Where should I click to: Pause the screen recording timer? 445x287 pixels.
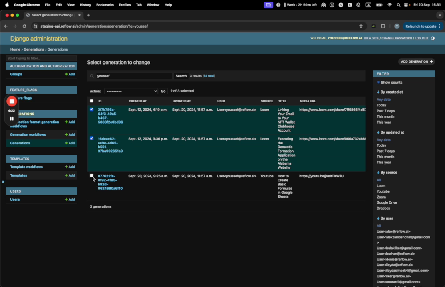[x=12, y=118]
